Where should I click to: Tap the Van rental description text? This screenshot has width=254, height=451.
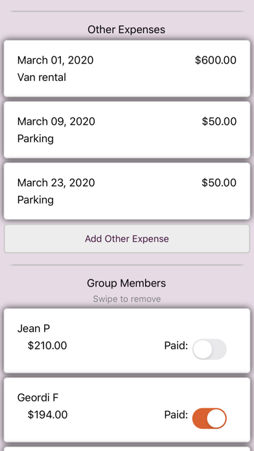click(41, 77)
